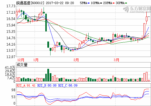The image size is (151, 106).
Task: Click the 16.54 price axis label
Action: pos(11,19)
